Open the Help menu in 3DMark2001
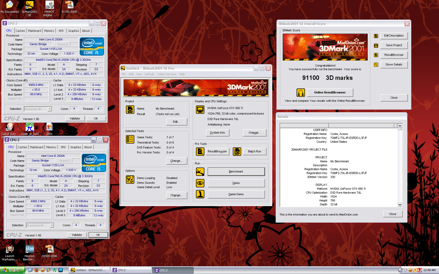This screenshot has height=274, width=439. (182, 74)
